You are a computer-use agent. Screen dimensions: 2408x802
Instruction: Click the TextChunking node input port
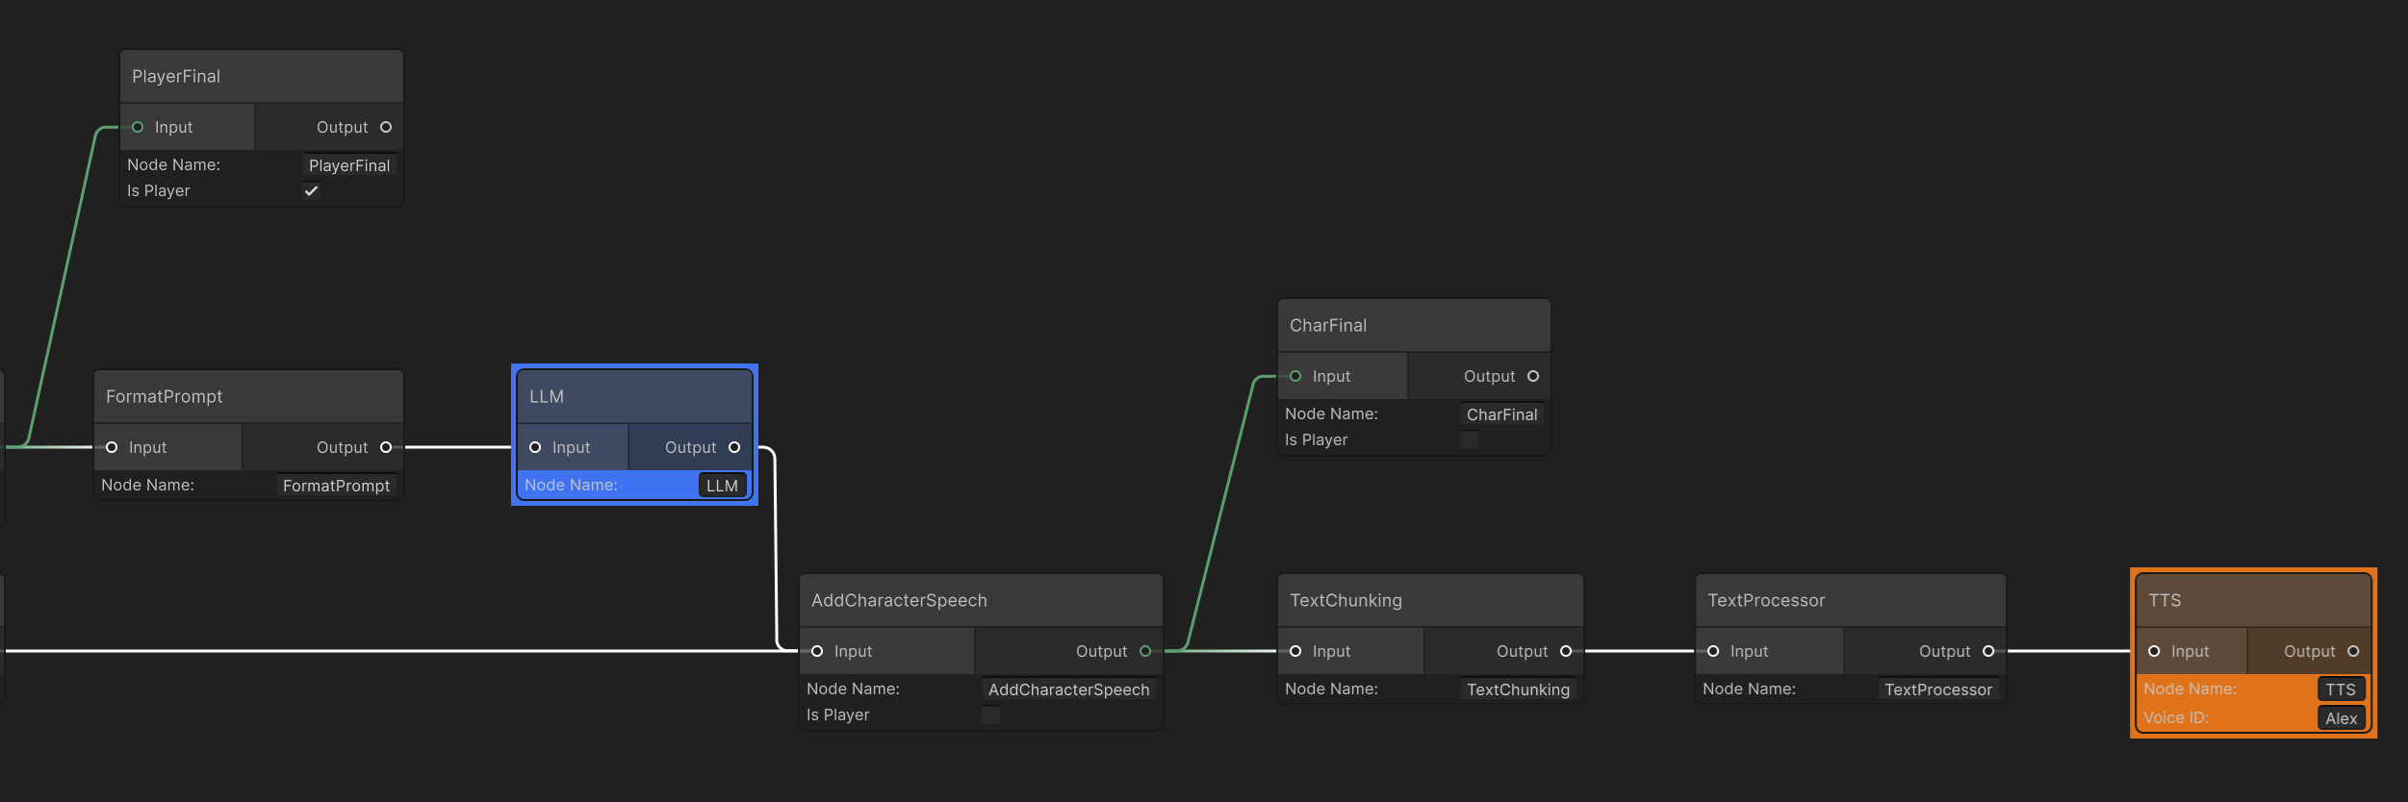tap(1295, 651)
